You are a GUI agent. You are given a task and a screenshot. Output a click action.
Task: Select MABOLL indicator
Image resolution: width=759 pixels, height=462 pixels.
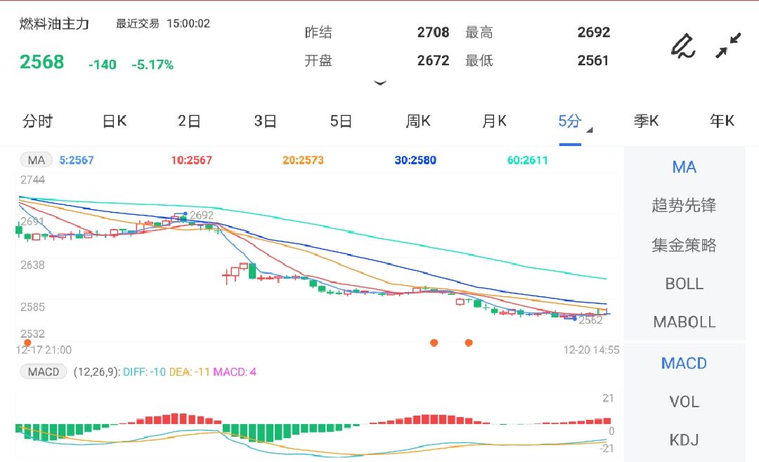coord(684,322)
